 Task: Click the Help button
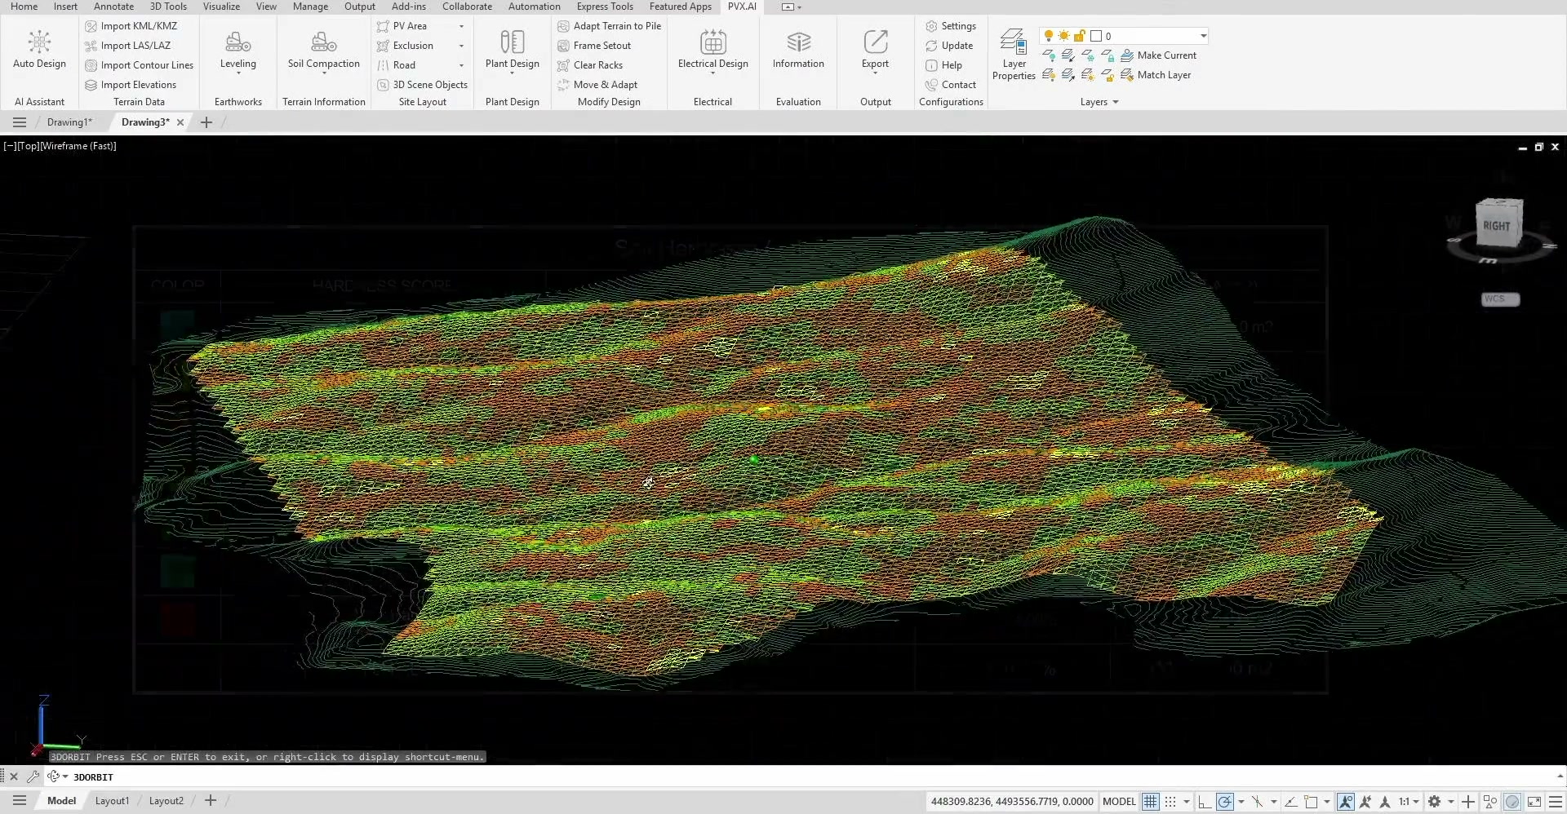(943, 65)
